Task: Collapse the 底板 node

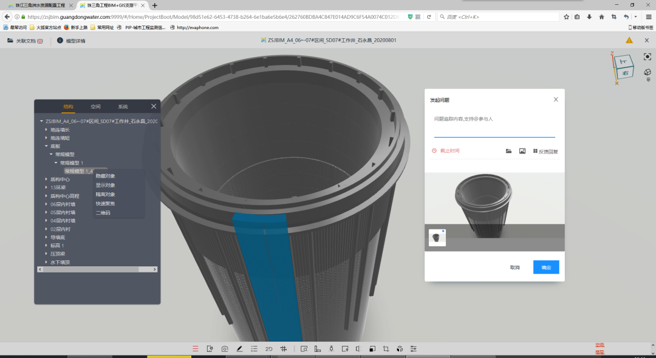Action: pos(46,146)
